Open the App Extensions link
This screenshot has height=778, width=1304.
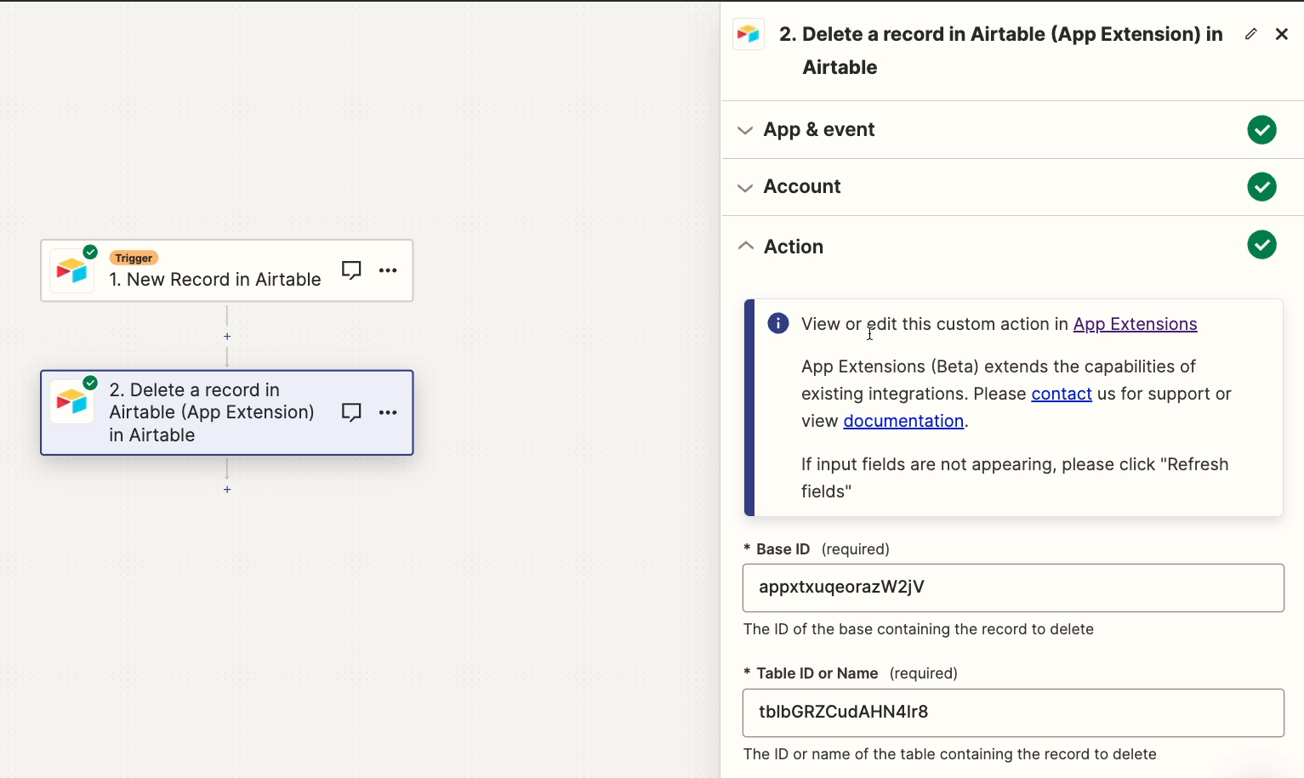[1135, 324]
